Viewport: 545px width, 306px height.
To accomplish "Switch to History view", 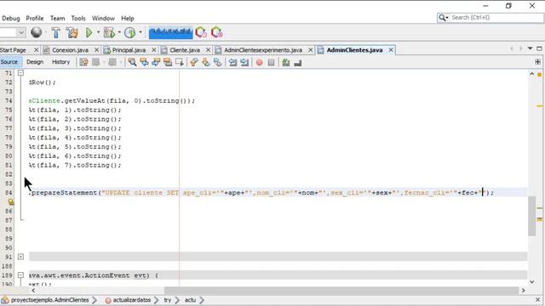I will click(60, 62).
